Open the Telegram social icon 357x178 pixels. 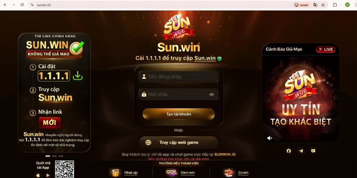pos(301,151)
